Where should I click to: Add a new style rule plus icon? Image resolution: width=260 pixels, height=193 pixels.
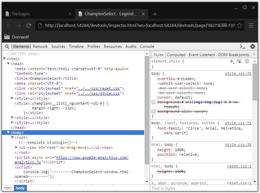click(x=232, y=61)
